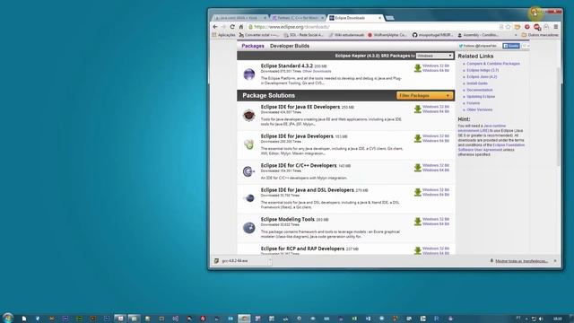The width and height of the screenshot is (574, 323).
Task: Open the Forums related link
Action: 473,103
